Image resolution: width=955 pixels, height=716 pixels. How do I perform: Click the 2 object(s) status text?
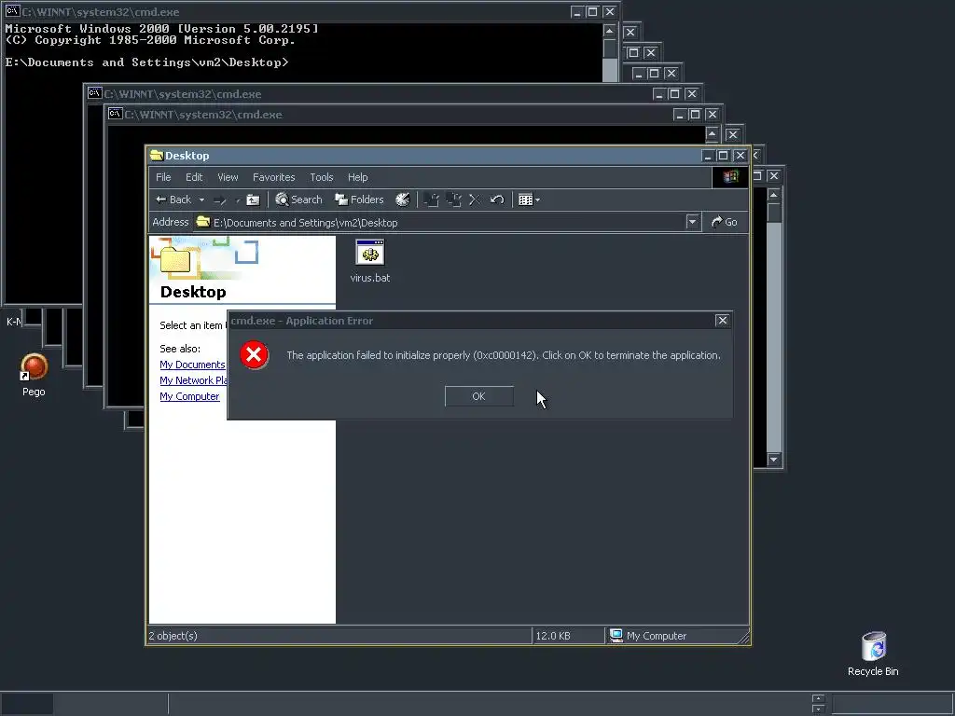pyautogui.click(x=173, y=636)
